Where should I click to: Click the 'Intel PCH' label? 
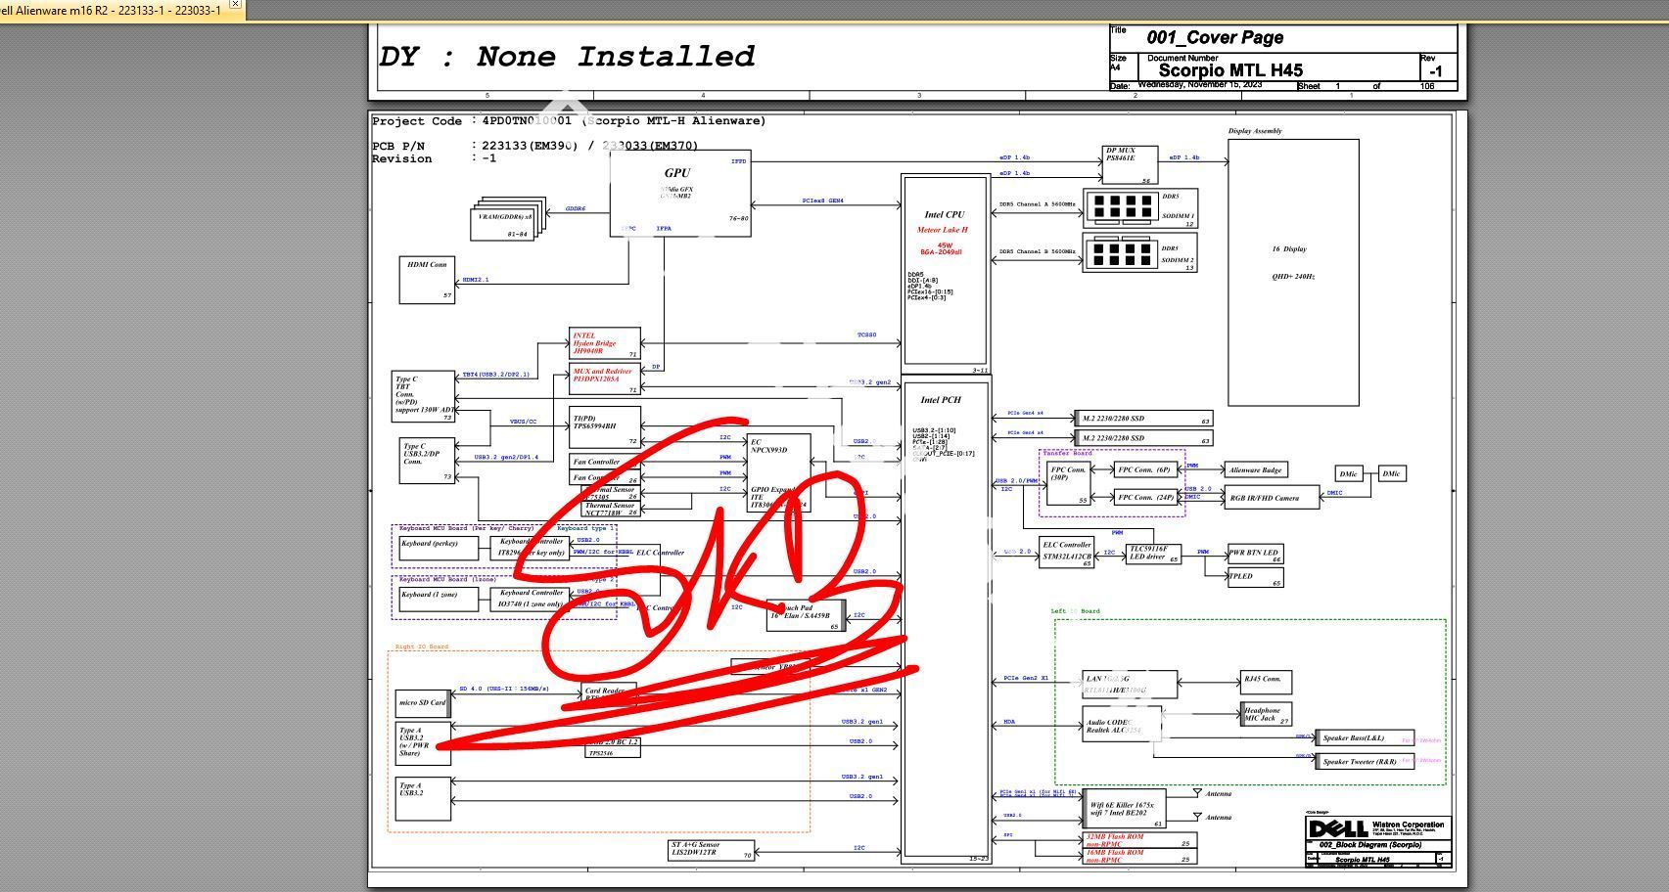(941, 400)
